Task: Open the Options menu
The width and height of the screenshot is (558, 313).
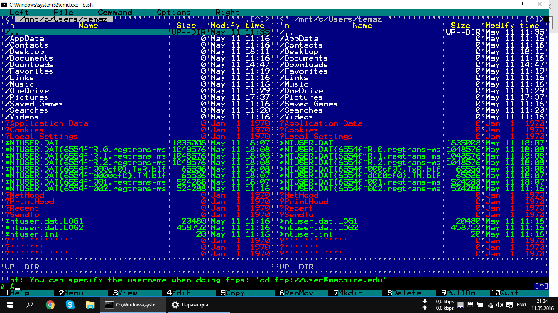Action: pos(174,13)
